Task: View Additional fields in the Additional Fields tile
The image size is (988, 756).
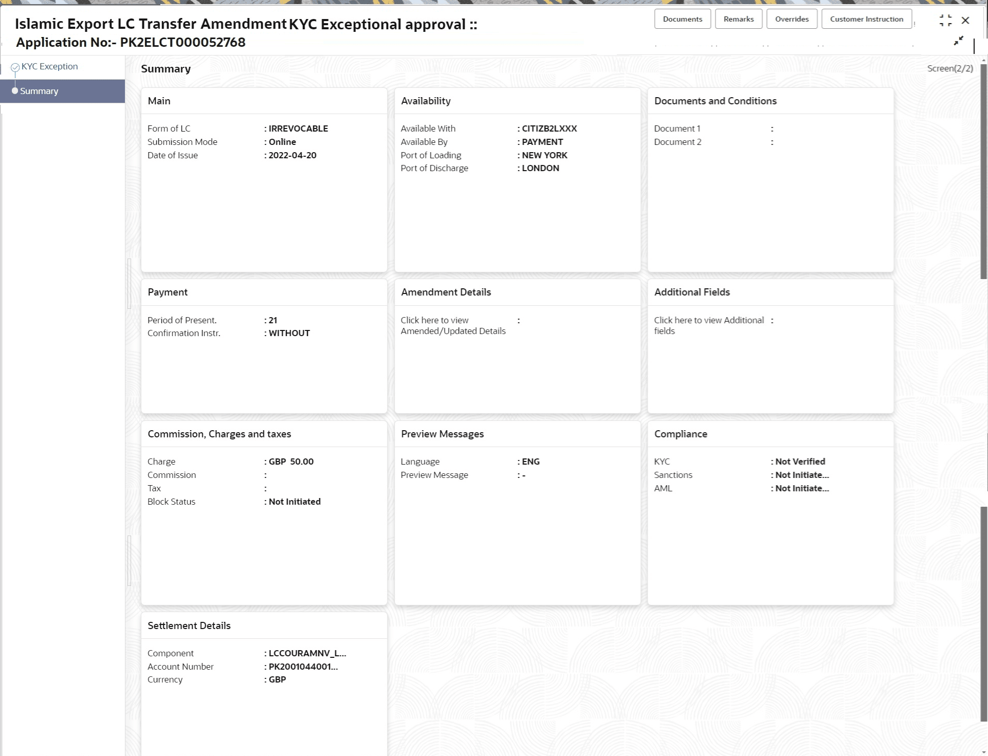Action: pyautogui.click(x=708, y=325)
